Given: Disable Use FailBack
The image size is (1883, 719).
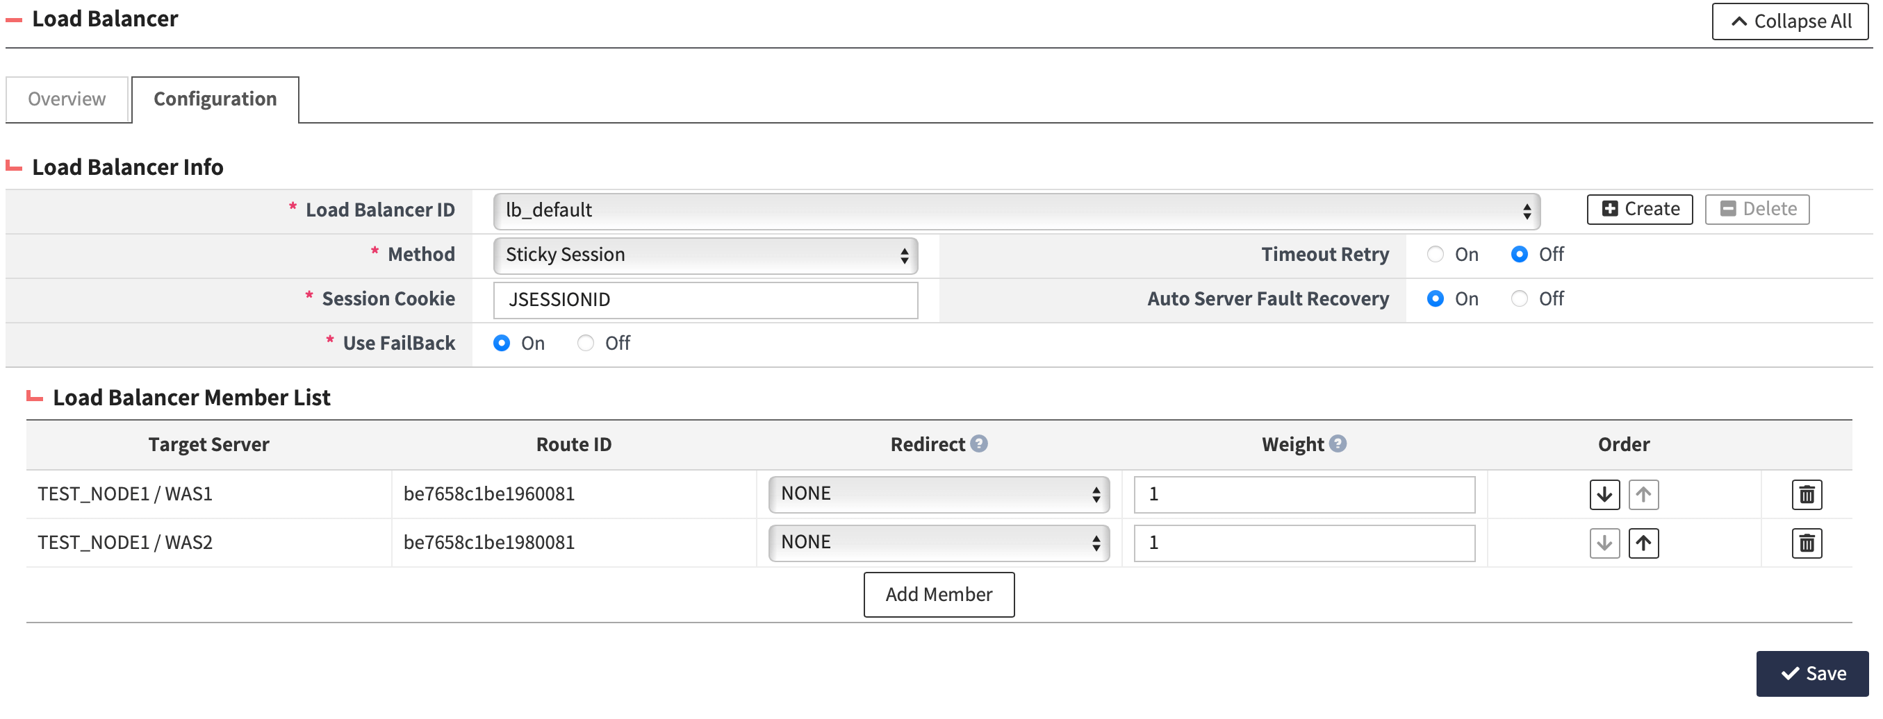Looking at the screenshot, I should tap(585, 343).
